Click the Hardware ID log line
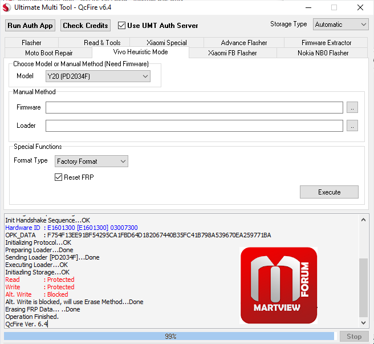374x344 pixels. (71, 228)
